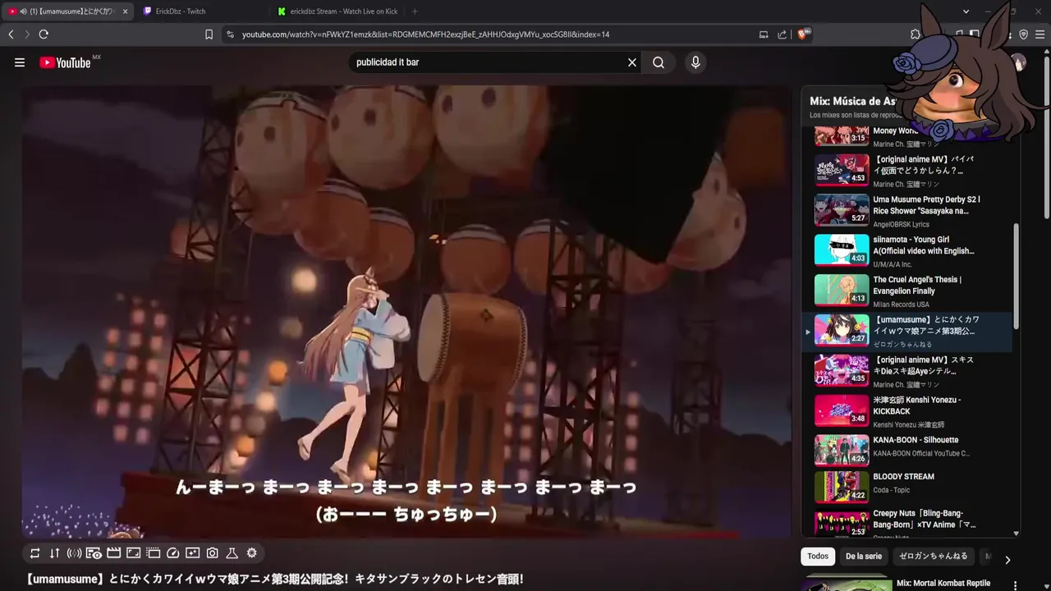
Task: Toggle the loop video icon under the player
Action: click(x=34, y=553)
